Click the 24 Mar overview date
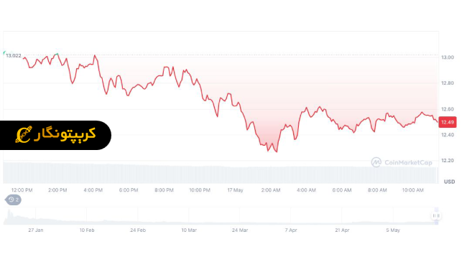 coord(240,230)
